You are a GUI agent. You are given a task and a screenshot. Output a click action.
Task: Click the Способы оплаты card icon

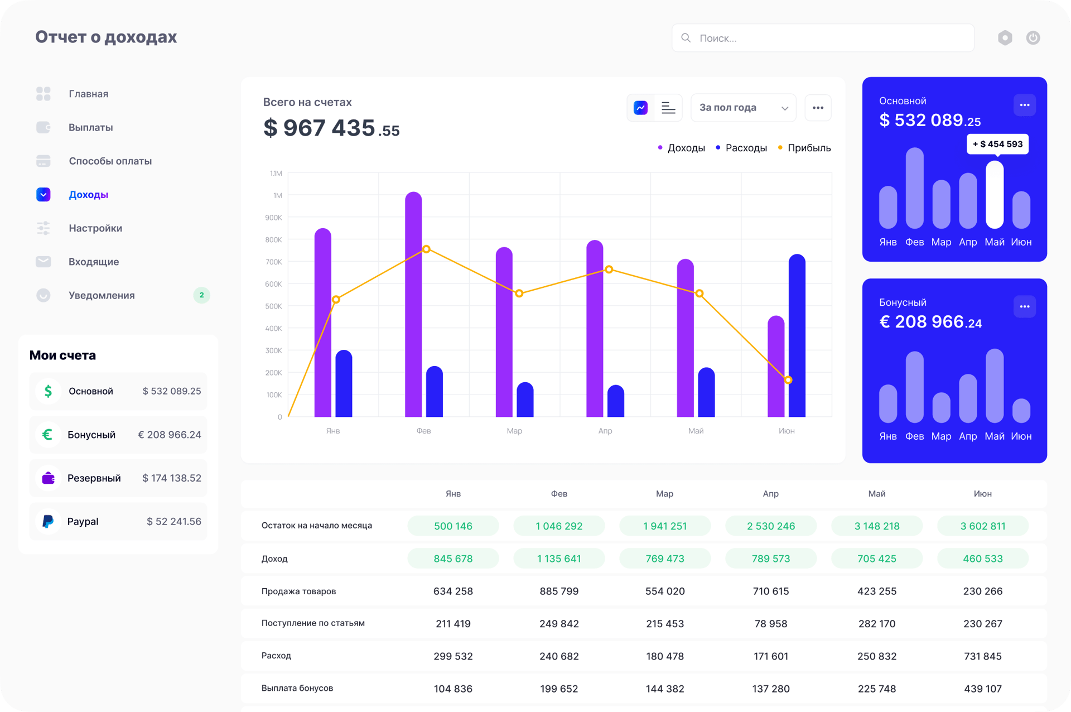[44, 161]
